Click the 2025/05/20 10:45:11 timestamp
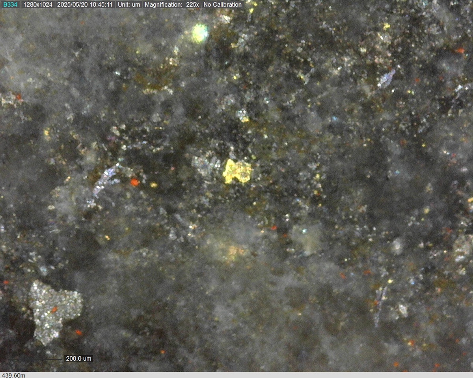Image resolution: width=473 pixels, height=378 pixels. tap(85, 5)
